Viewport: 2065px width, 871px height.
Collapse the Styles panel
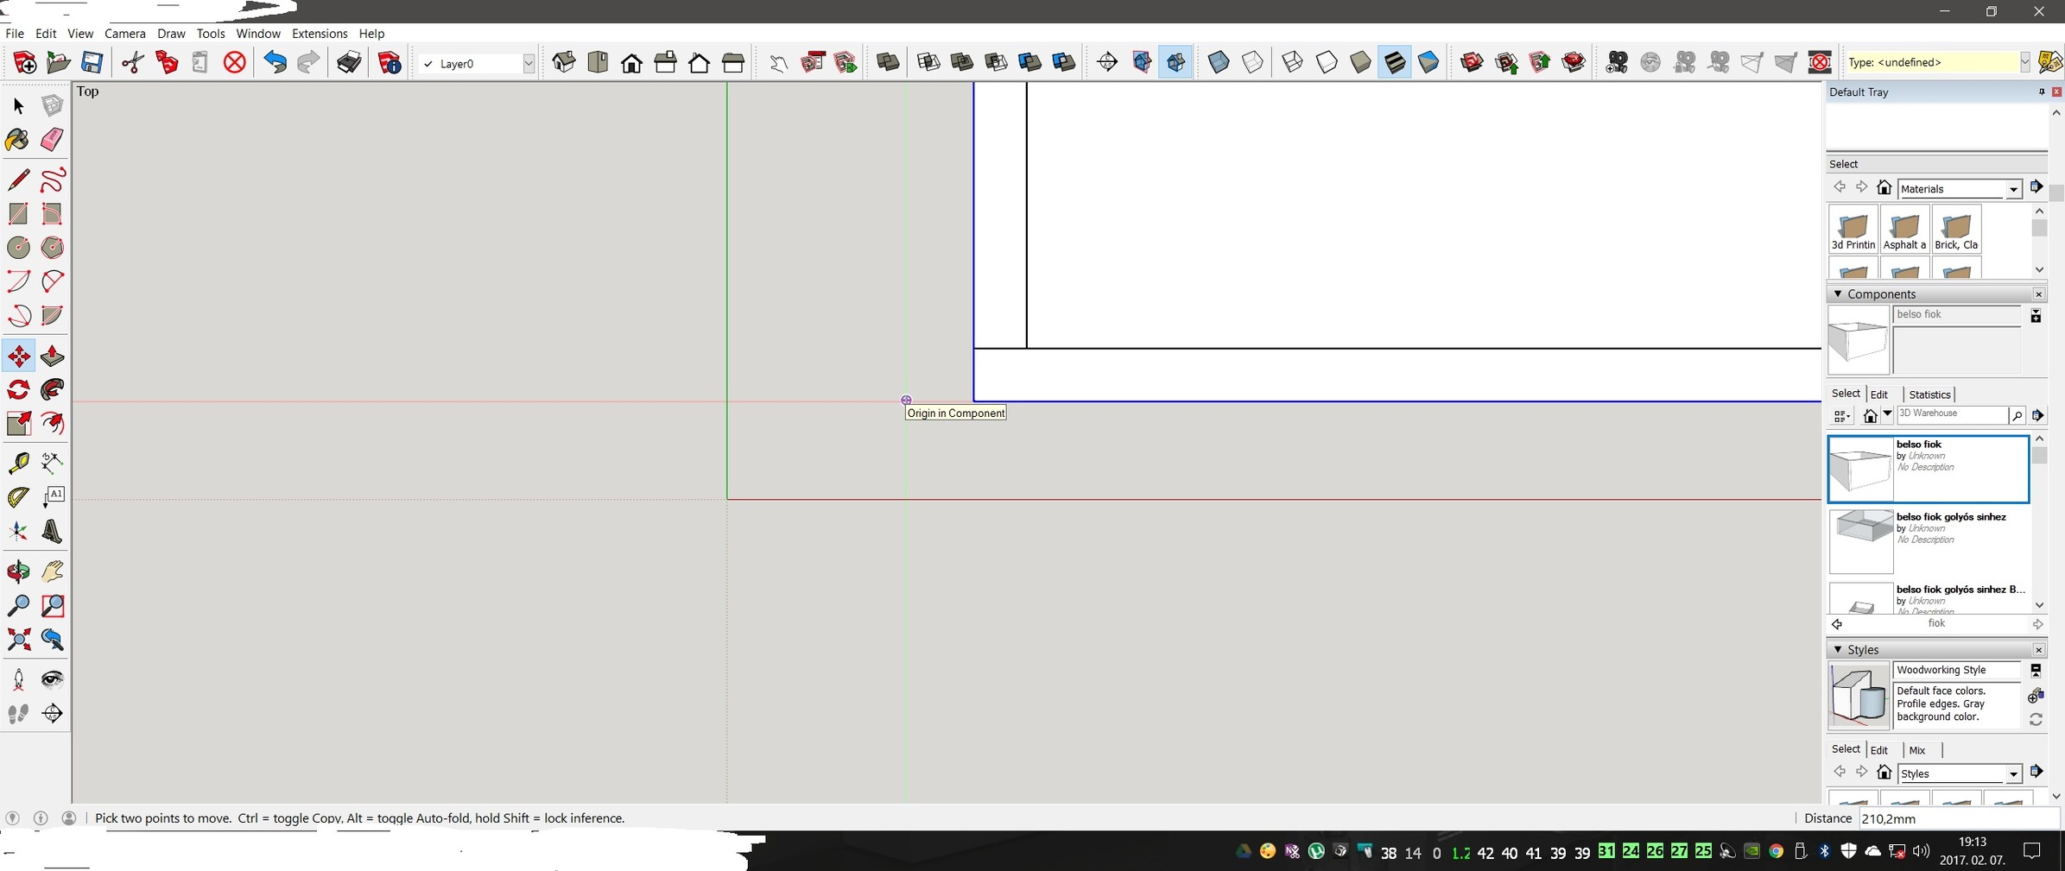point(1838,649)
